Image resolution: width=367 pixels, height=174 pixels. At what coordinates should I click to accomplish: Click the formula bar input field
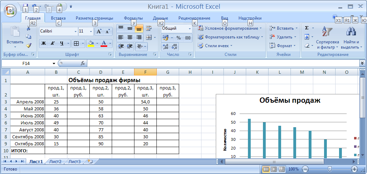click(x=223, y=63)
